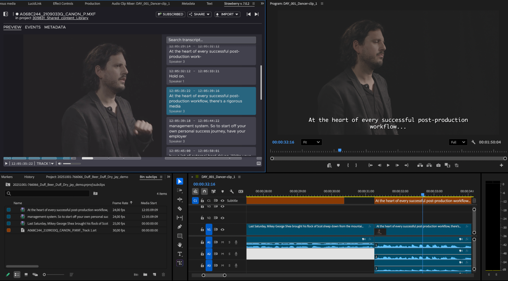Image resolution: width=508 pixels, height=281 pixels.
Task: Toggle snap magnet in the timeline
Action: pos(204,191)
